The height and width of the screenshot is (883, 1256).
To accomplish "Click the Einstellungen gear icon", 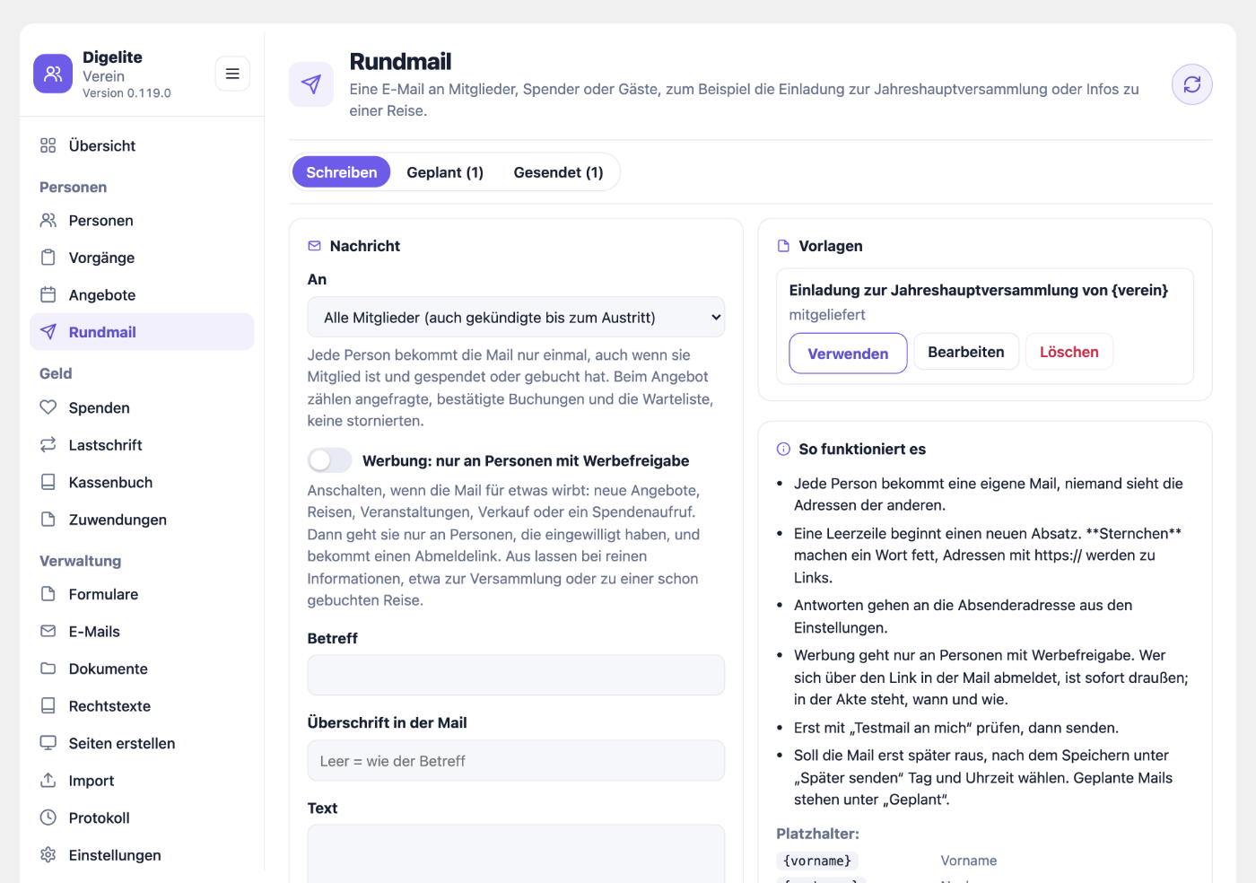I will click(48, 855).
